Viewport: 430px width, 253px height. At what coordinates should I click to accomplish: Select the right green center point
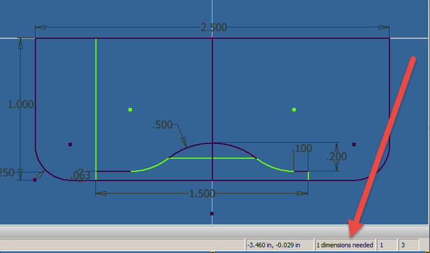pos(294,110)
